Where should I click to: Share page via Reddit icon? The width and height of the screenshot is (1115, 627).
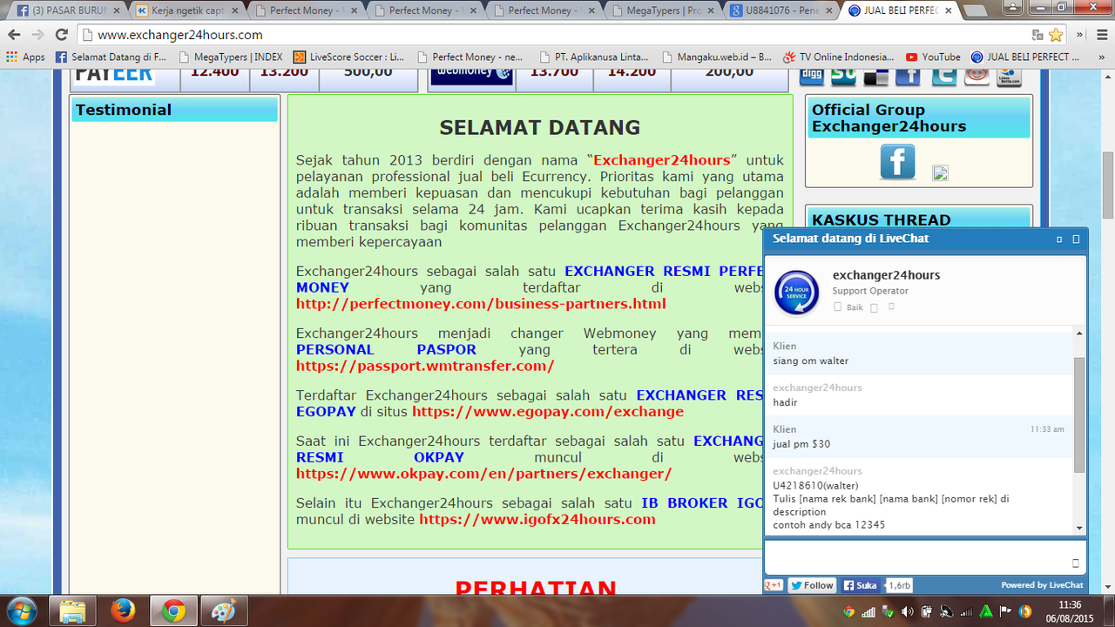[x=976, y=76]
